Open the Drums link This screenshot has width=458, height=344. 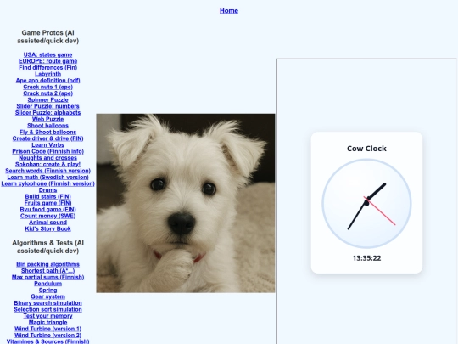point(47,190)
